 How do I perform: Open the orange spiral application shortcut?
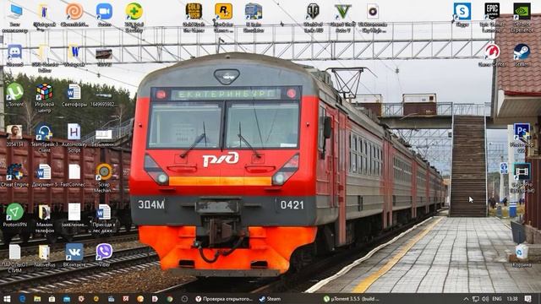click(x=74, y=12)
